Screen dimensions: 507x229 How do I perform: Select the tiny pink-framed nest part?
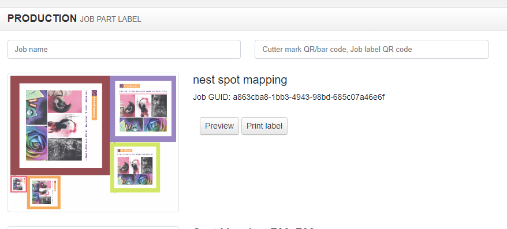(x=18, y=184)
